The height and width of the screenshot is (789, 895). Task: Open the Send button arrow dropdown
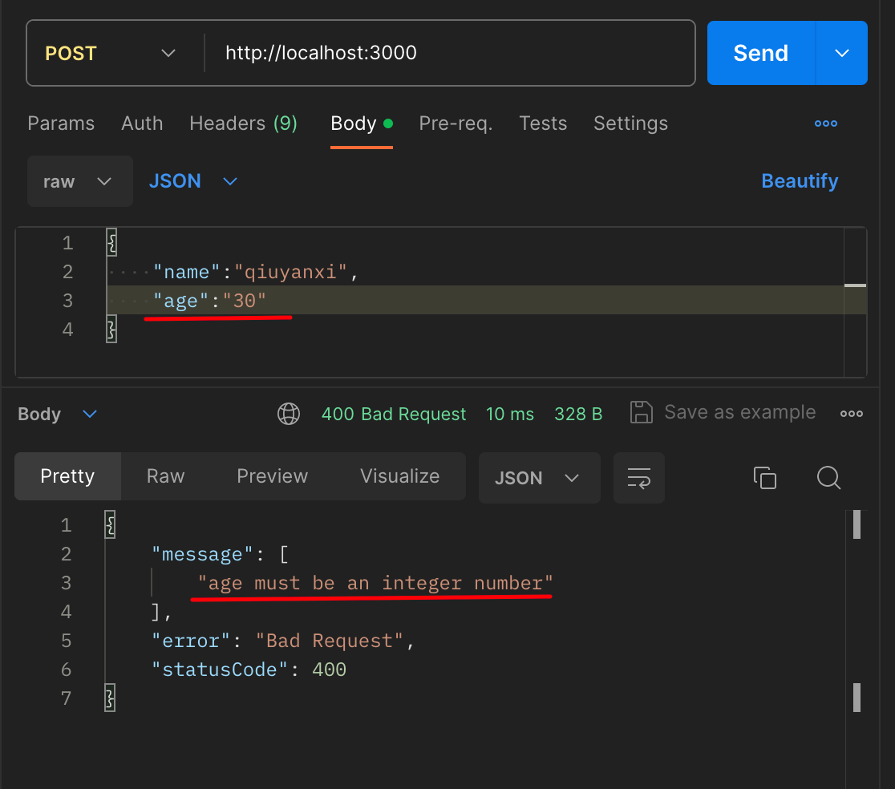(x=842, y=53)
